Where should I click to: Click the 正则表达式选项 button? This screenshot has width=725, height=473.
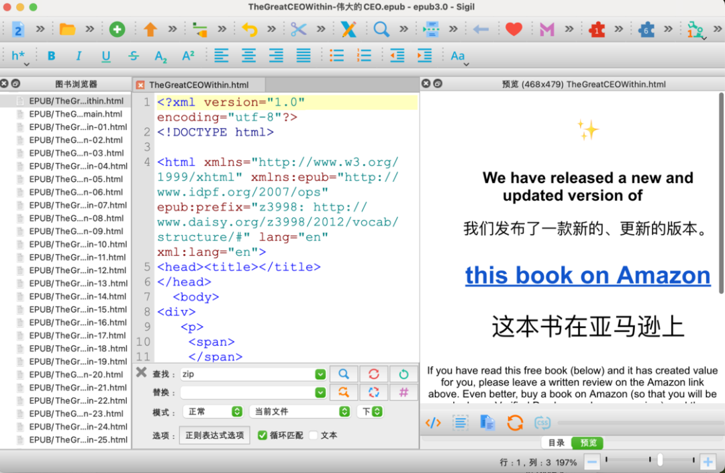tap(215, 435)
